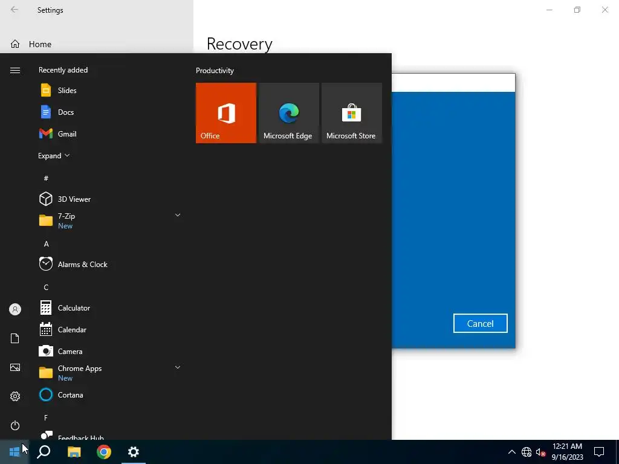Expand the Recently added list
The image size is (619, 464).
(54, 155)
